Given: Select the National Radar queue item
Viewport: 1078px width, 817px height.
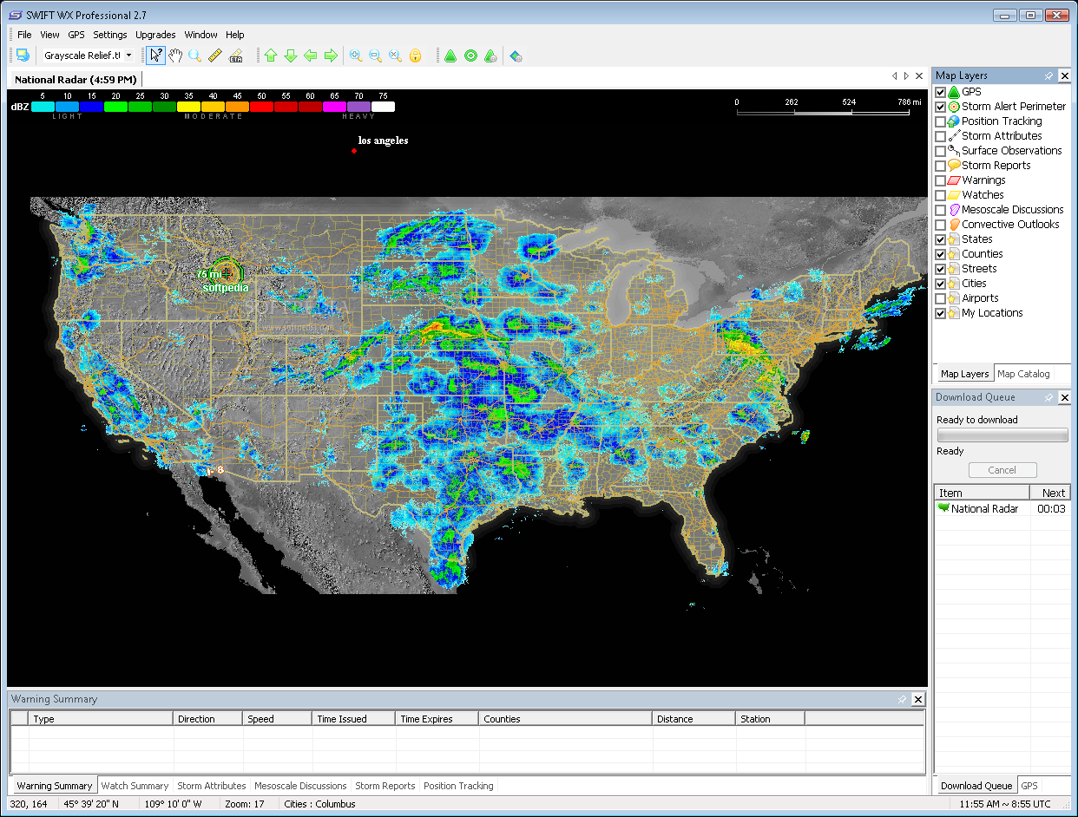Looking at the screenshot, I should tap(984, 509).
